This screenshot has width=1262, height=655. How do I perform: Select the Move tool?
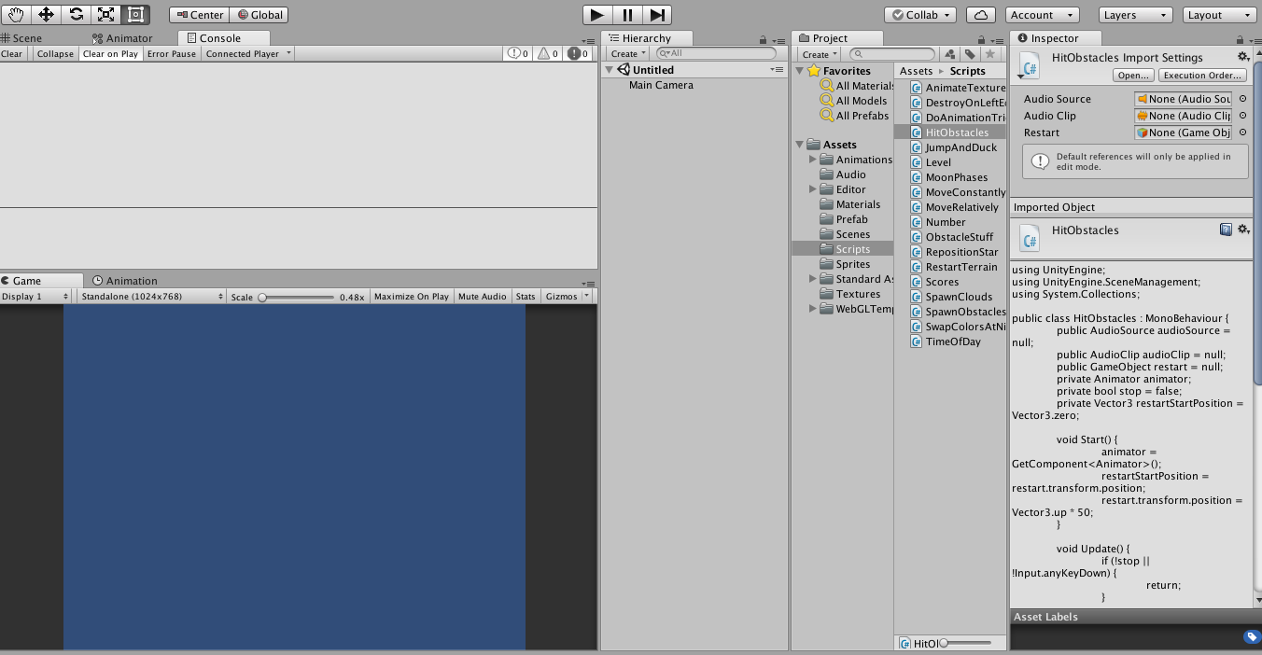[x=46, y=15]
